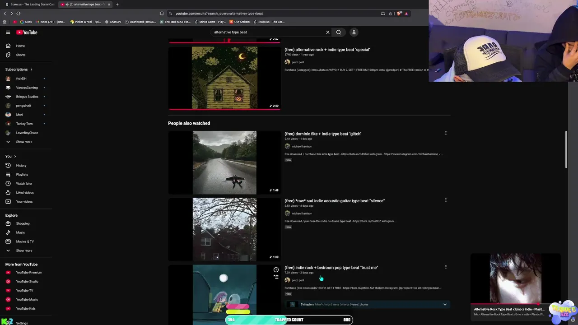The height and width of the screenshot is (325, 578).
Task: Open title alternative rock indie 'special'
Action: click(327, 50)
